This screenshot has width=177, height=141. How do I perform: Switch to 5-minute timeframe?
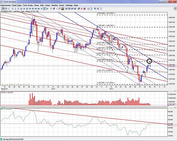[x=18, y=9]
